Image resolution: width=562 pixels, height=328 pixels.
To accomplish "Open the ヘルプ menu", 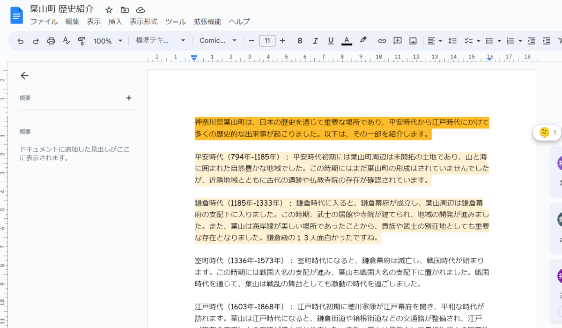I will pos(239,22).
